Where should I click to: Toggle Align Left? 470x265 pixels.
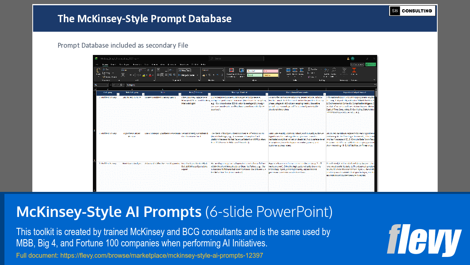(x=158, y=75)
